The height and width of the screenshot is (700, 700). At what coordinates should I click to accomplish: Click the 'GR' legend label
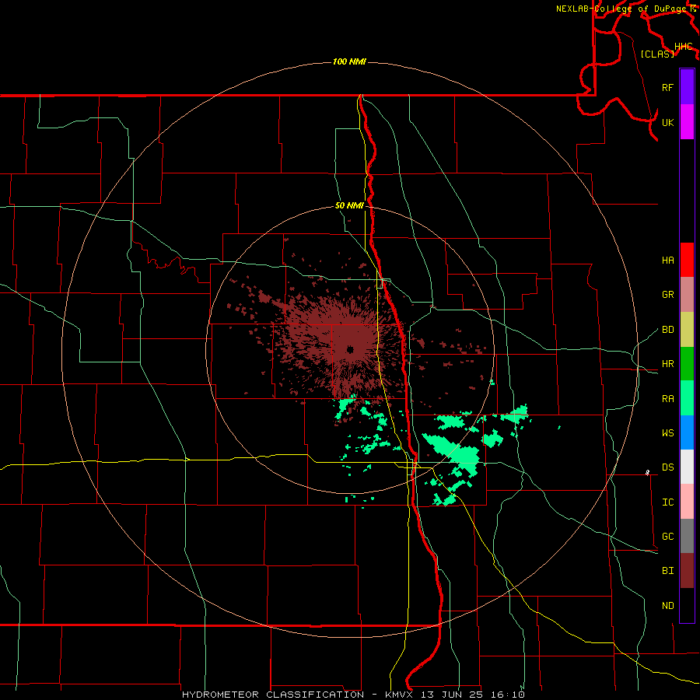coord(667,295)
